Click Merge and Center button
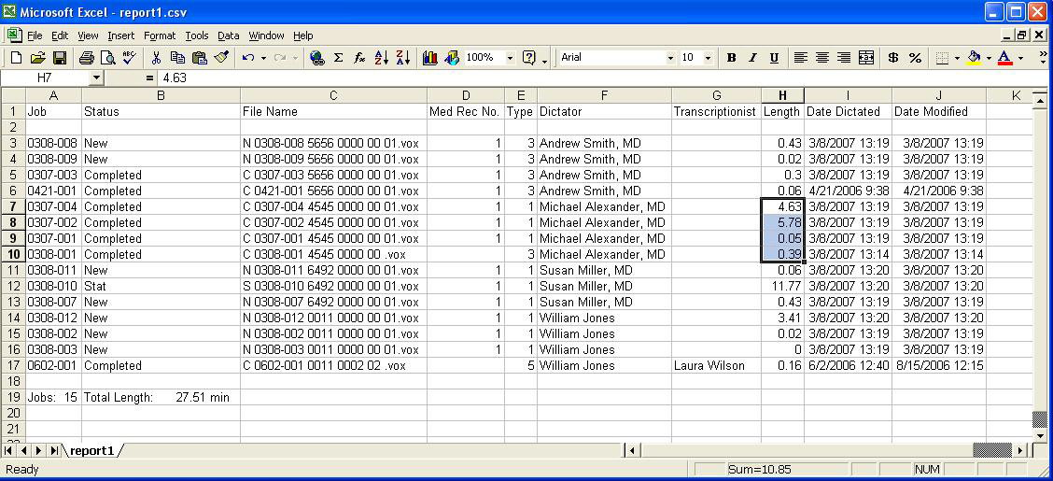The height and width of the screenshot is (481, 1053). pyautogui.click(x=865, y=58)
